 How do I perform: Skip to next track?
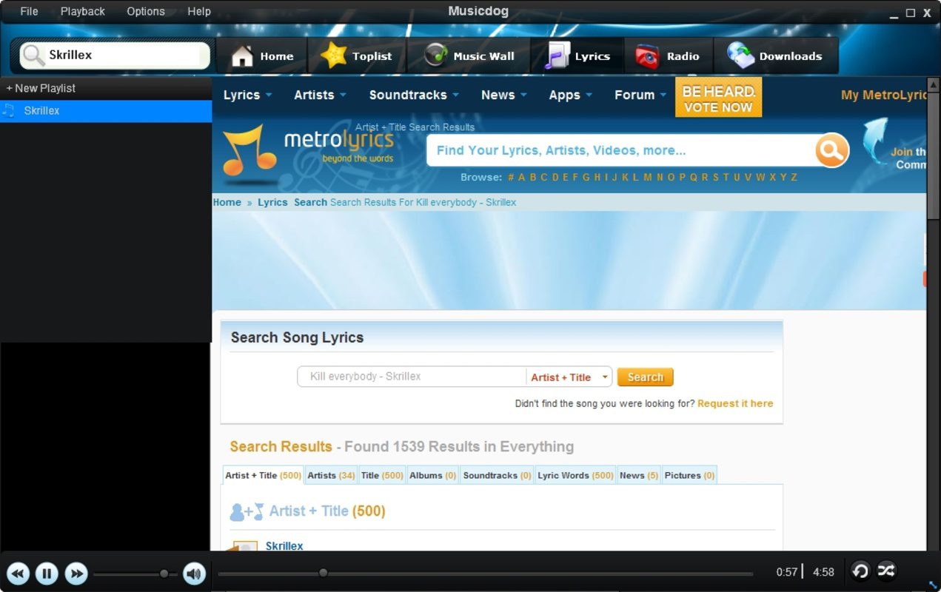coord(76,573)
